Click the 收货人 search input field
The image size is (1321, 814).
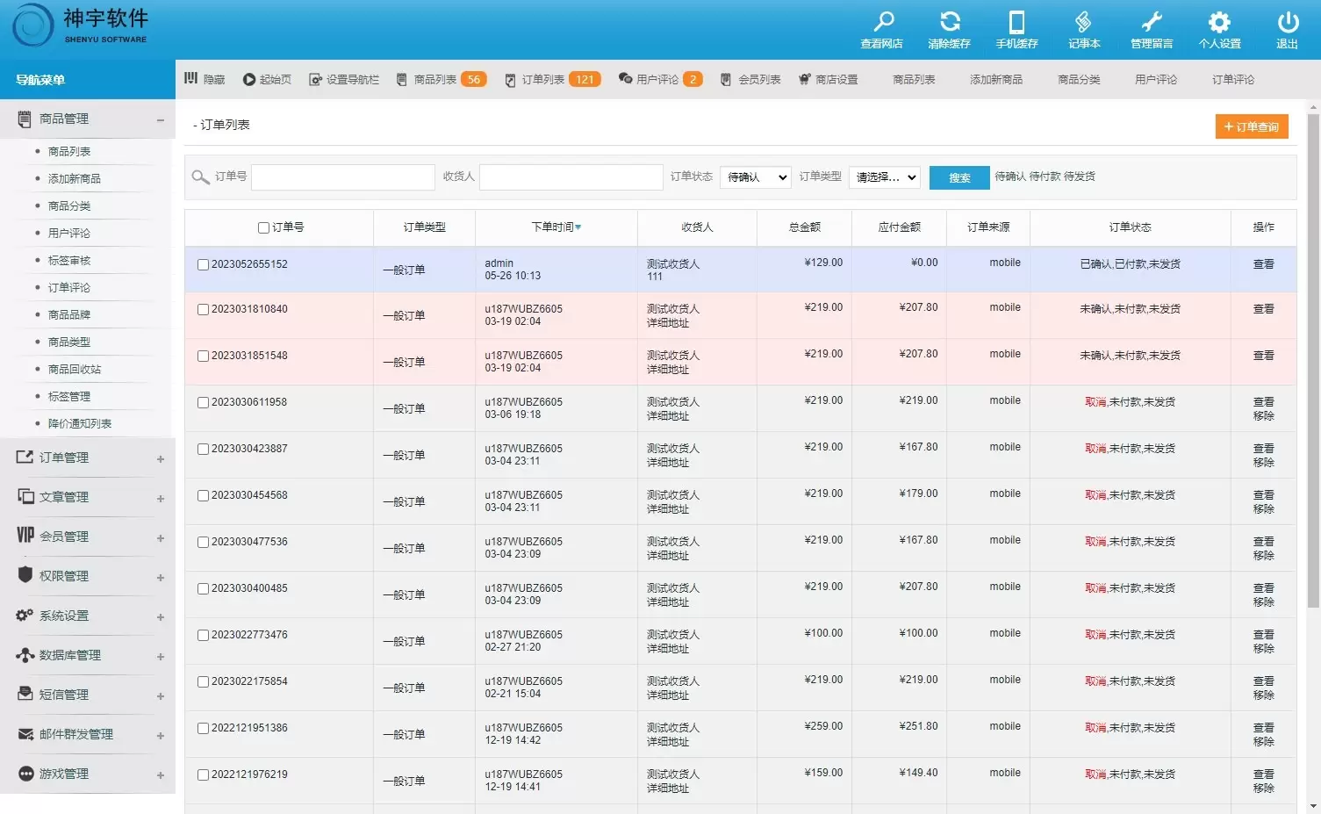pyautogui.click(x=571, y=177)
